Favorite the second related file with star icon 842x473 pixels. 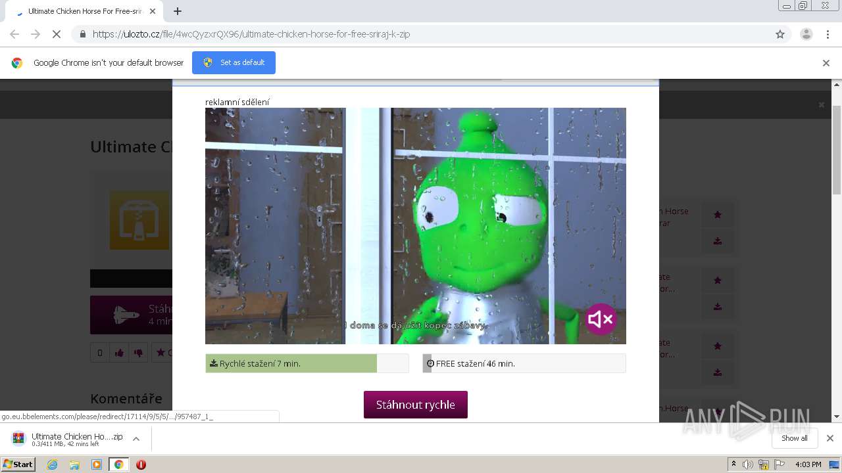point(718,280)
